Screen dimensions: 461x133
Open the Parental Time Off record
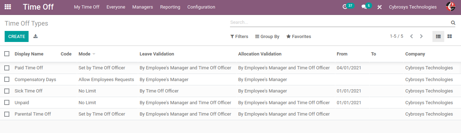(33, 114)
